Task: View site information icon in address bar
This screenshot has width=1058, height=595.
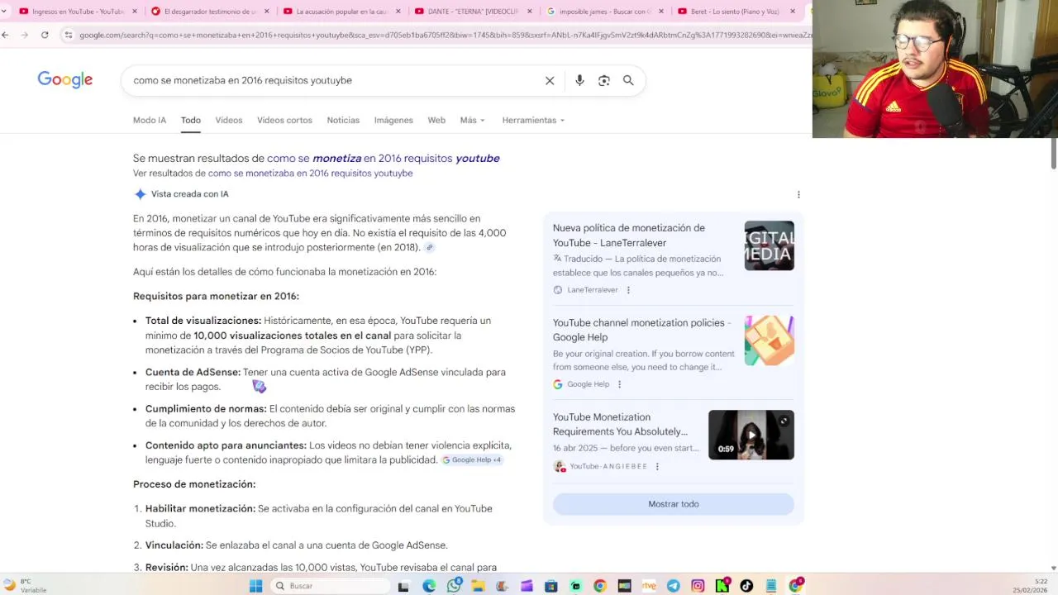Action: (x=68, y=35)
